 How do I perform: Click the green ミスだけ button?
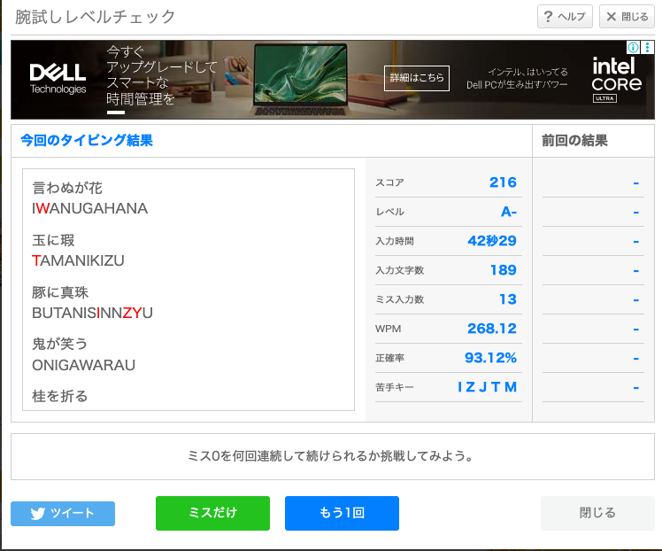tap(212, 513)
